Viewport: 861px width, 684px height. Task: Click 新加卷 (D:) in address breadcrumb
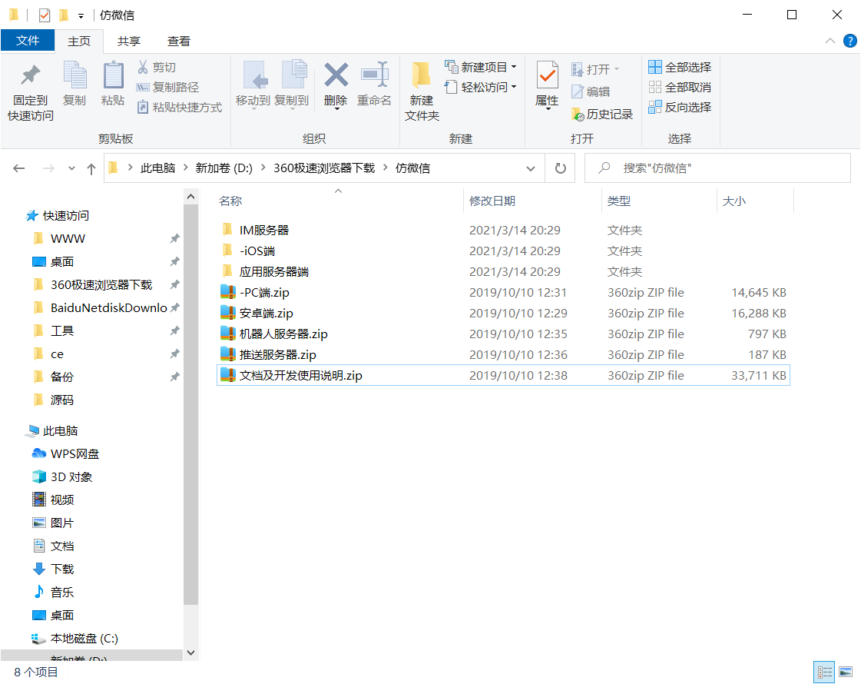(x=224, y=168)
